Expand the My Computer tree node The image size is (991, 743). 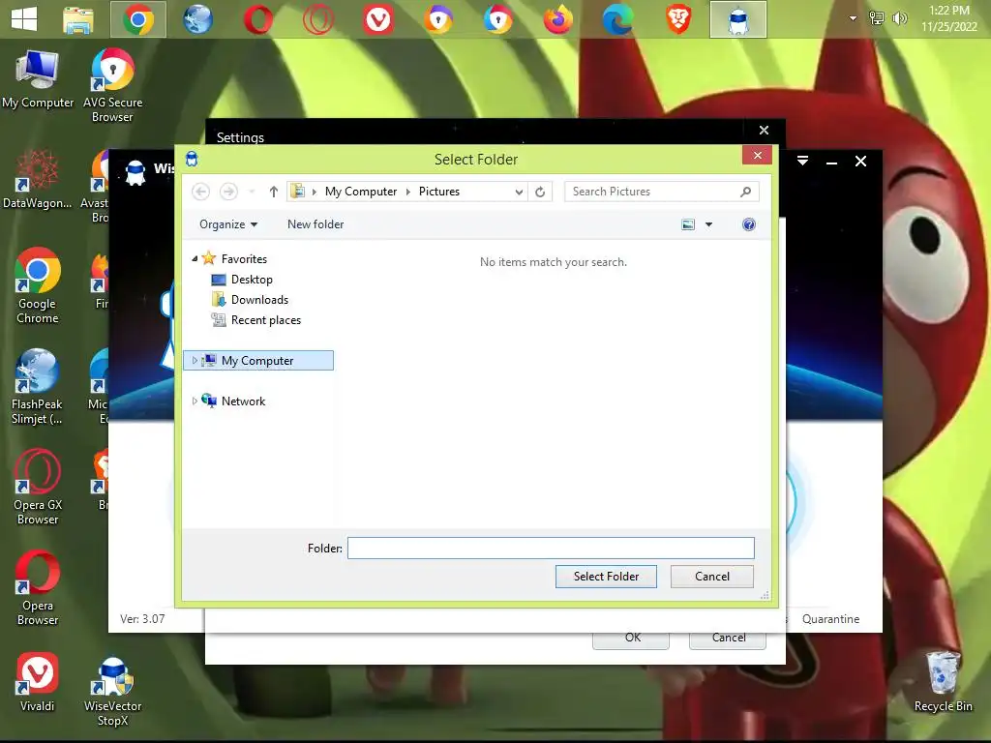tap(195, 360)
